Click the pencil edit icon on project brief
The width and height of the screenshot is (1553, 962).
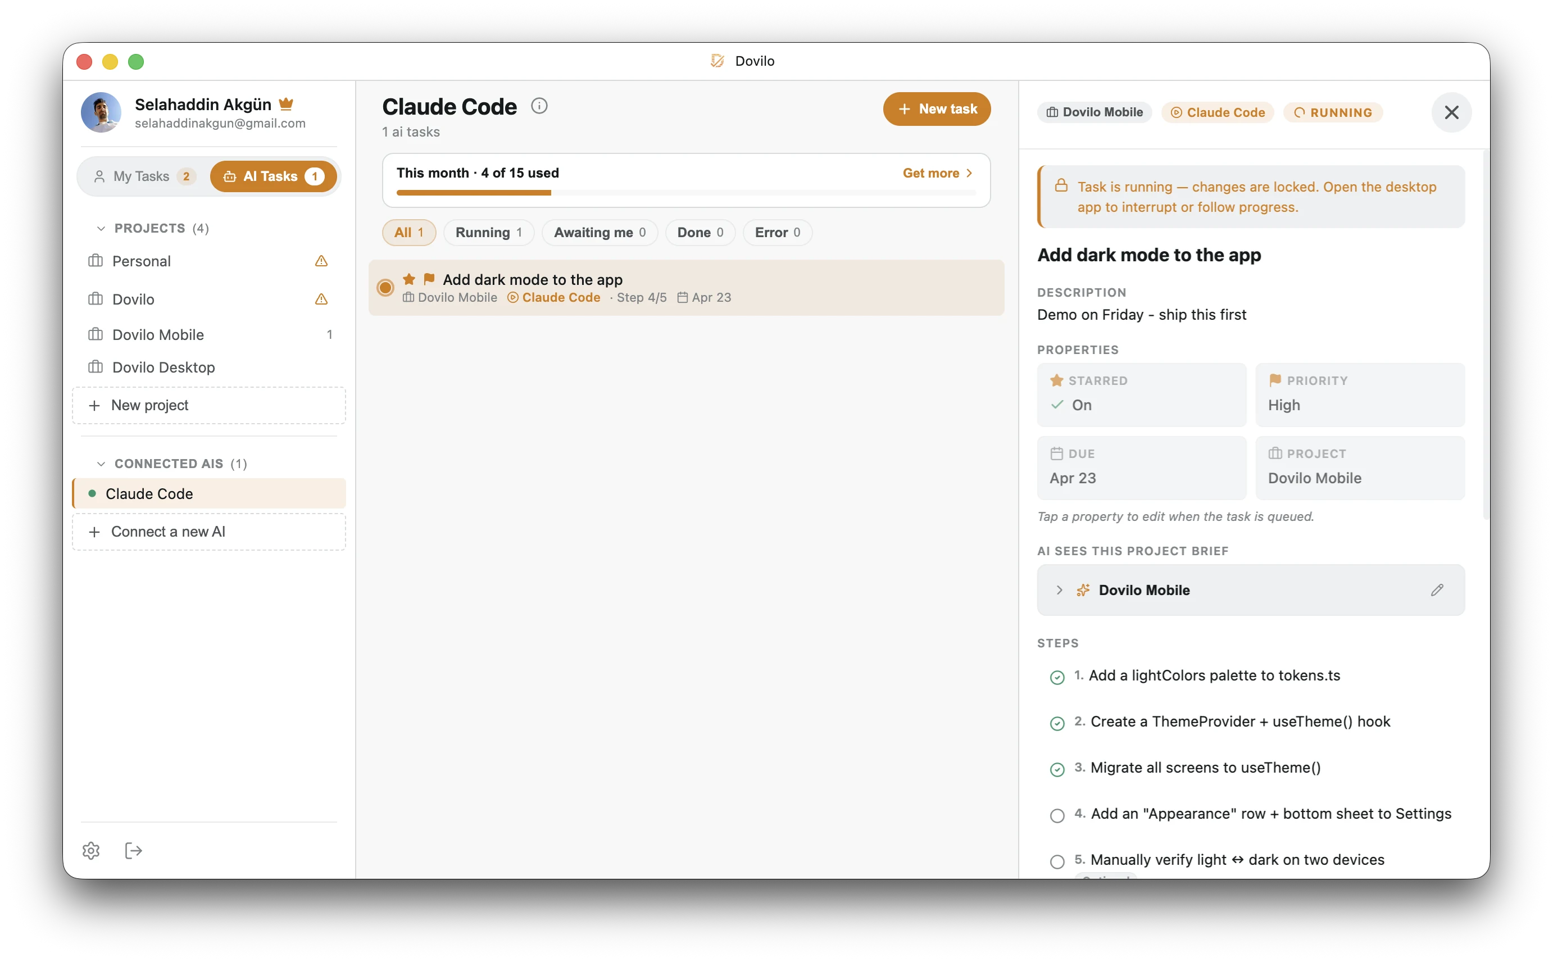(x=1437, y=590)
